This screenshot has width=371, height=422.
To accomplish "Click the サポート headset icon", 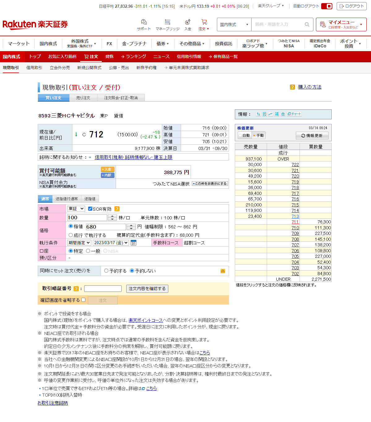I will [x=144, y=22].
